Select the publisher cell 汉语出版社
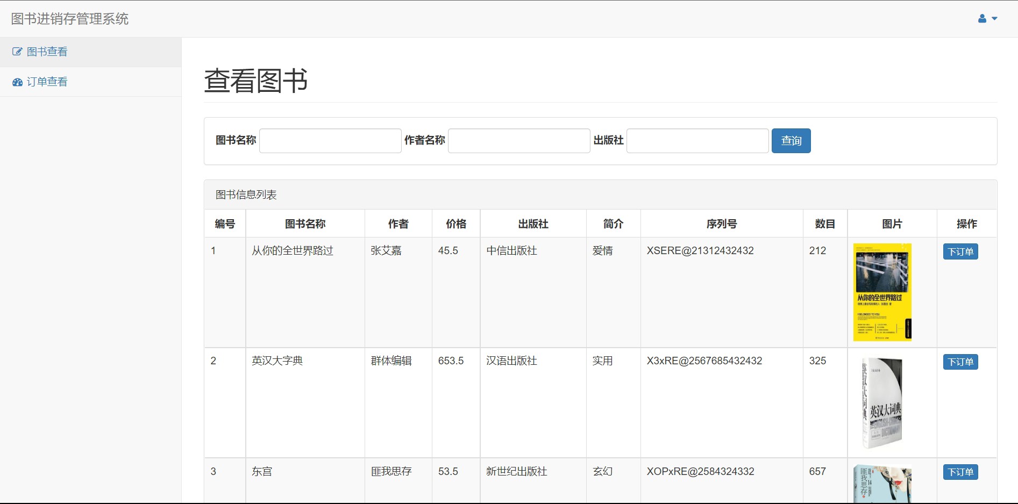The image size is (1018, 504). [511, 361]
